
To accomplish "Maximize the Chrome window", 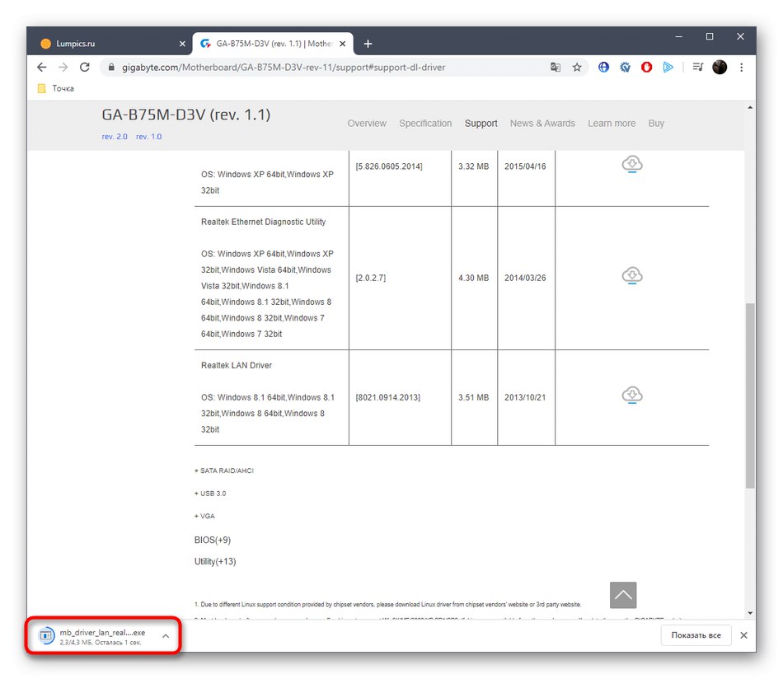I will (x=709, y=36).
